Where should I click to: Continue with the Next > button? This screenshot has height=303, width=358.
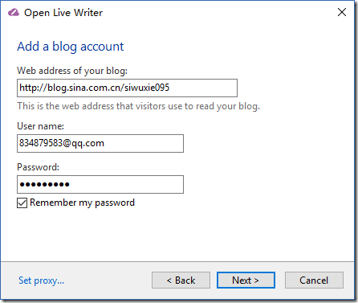point(246,280)
